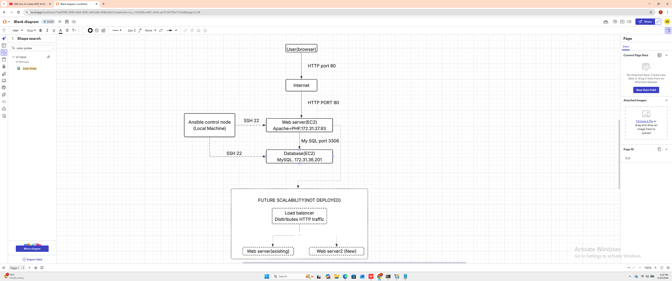Click the Import data link
The width and height of the screenshot is (672, 281).
click(32, 259)
